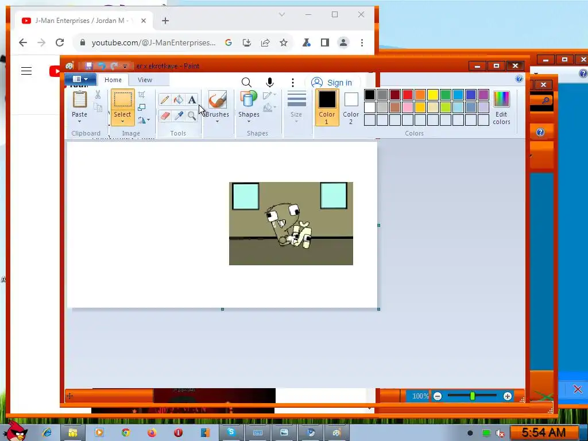The image size is (588, 441).
Task: Click Edit colors button
Action: tap(501, 107)
